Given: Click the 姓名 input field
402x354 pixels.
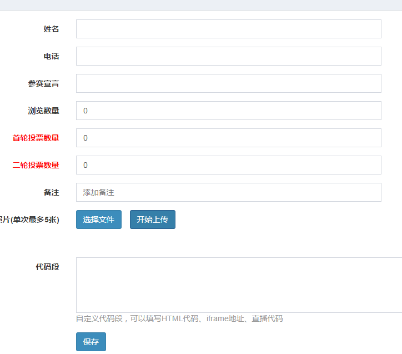Looking at the screenshot, I should click(228, 29).
